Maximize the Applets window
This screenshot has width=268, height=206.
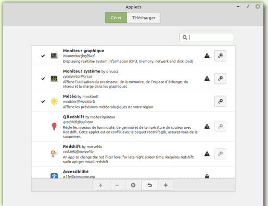click(248, 7)
